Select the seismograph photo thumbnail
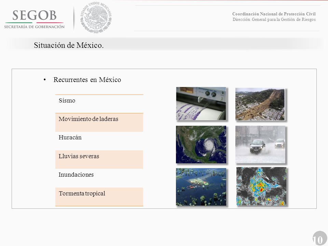The height and width of the screenshot is (246, 328). point(201,104)
